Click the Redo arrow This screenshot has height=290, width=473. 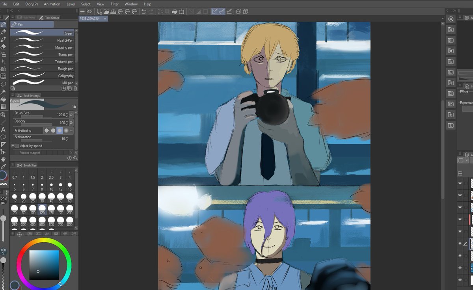151,11
